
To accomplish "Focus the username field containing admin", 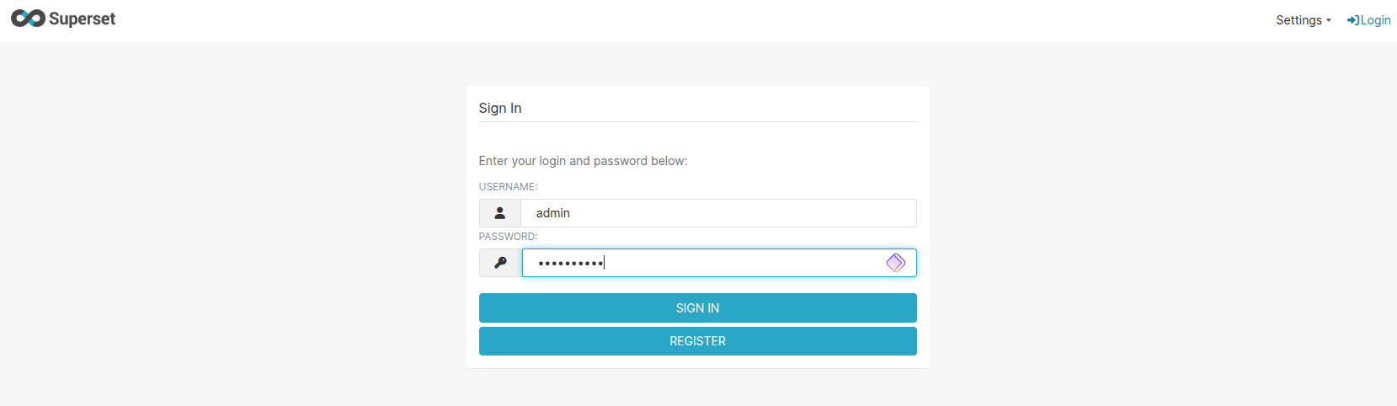I will coord(717,213).
